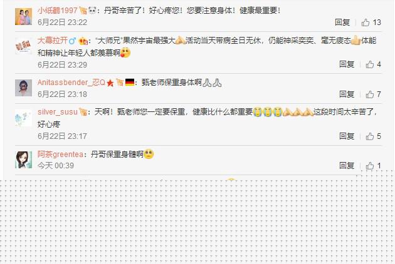Image resolution: width=395 pixels, height=264 pixels.
Task: Click the male gender icon next to 大幕拉开
Action: coord(72,41)
